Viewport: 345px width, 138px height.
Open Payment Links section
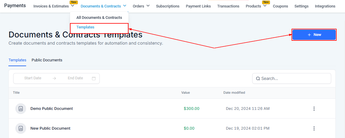pos(198,6)
